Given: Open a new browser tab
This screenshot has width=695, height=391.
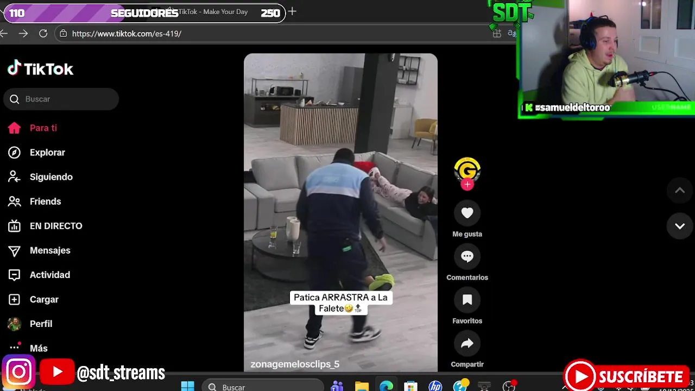Looking at the screenshot, I should 292,11.
